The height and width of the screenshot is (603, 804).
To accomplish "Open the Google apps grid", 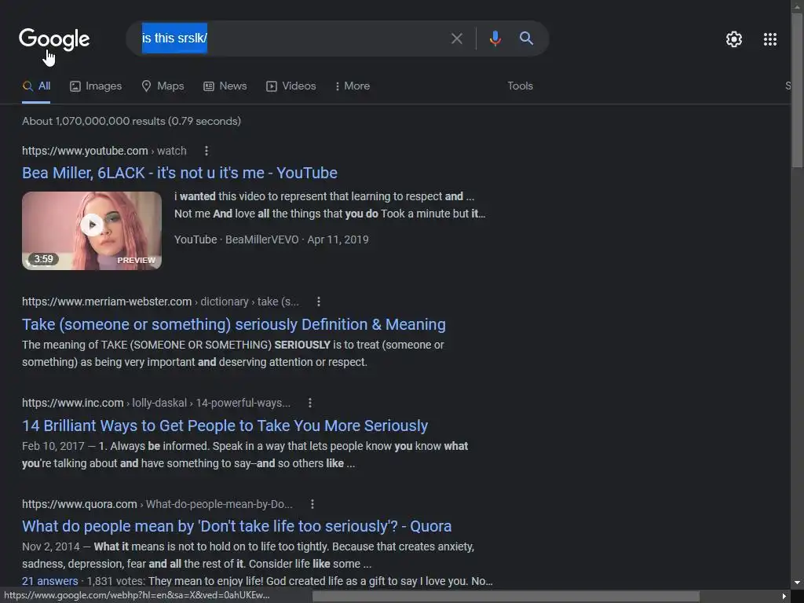I will click(x=769, y=39).
